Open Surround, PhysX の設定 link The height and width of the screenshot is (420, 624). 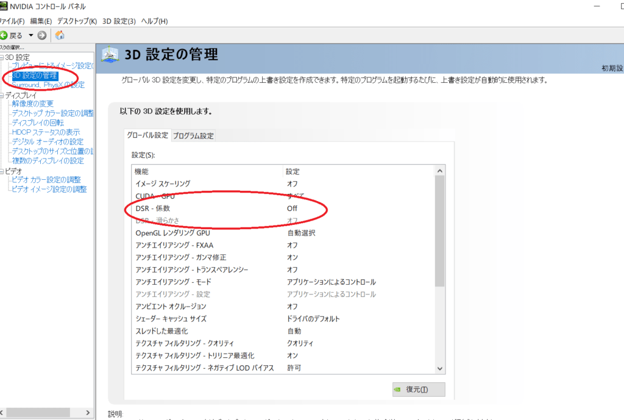48,85
